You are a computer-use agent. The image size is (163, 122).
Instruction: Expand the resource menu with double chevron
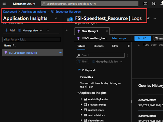(x=67, y=30)
